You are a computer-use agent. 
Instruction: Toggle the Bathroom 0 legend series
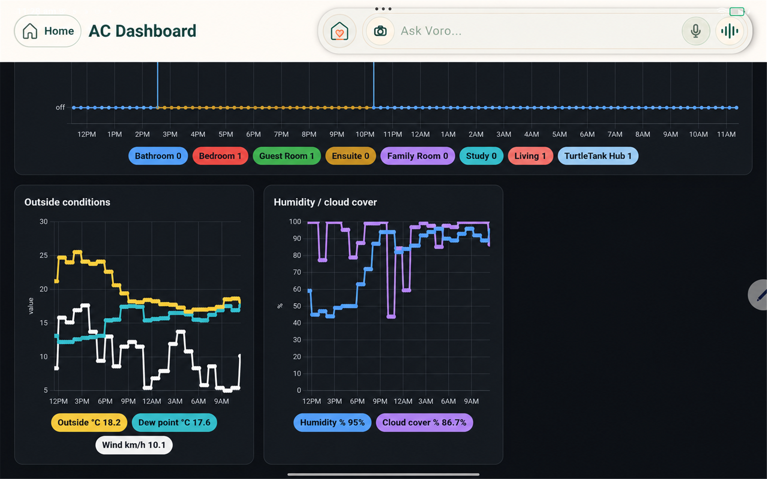(x=158, y=156)
